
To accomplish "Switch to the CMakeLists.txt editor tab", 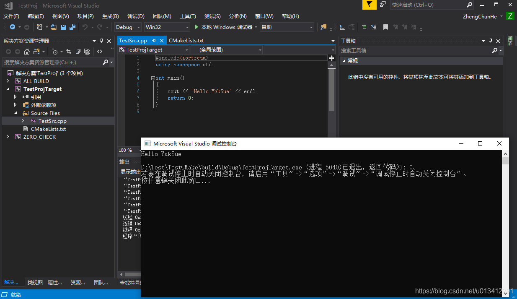I will tap(186, 41).
